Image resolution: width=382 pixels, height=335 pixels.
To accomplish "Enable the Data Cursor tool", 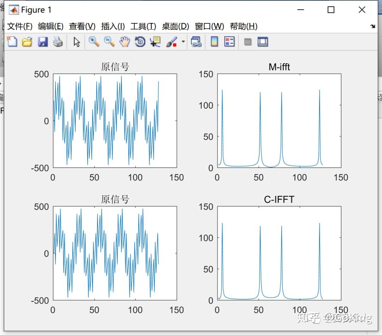I will 155,42.
